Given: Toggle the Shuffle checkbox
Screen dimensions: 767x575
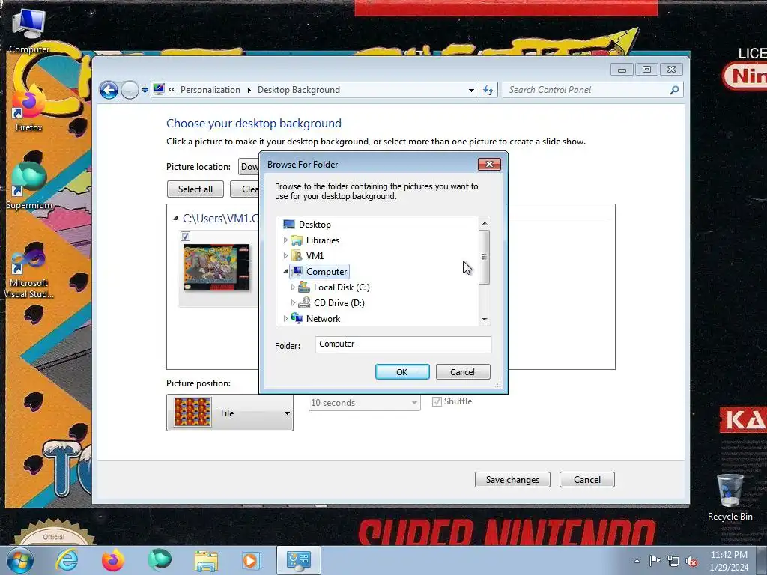Looking at the screenshot, I should tap(437, 402).
